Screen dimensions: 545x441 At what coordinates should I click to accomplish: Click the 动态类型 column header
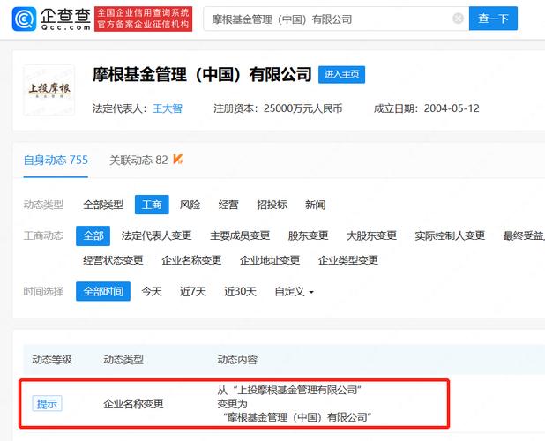(123, 360)
